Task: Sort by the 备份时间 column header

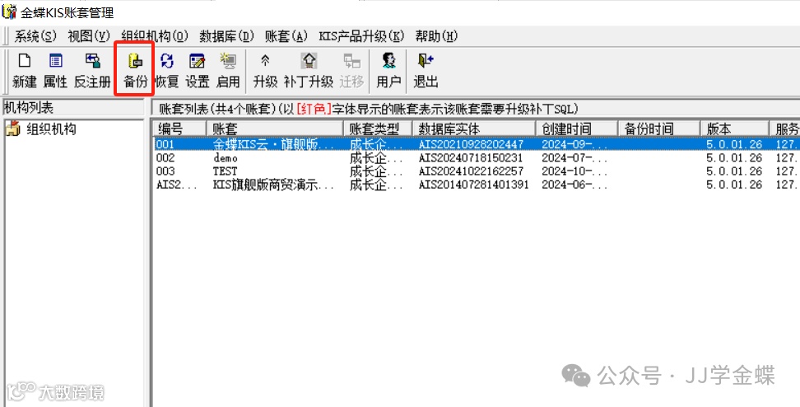Action: click(659, 129)
